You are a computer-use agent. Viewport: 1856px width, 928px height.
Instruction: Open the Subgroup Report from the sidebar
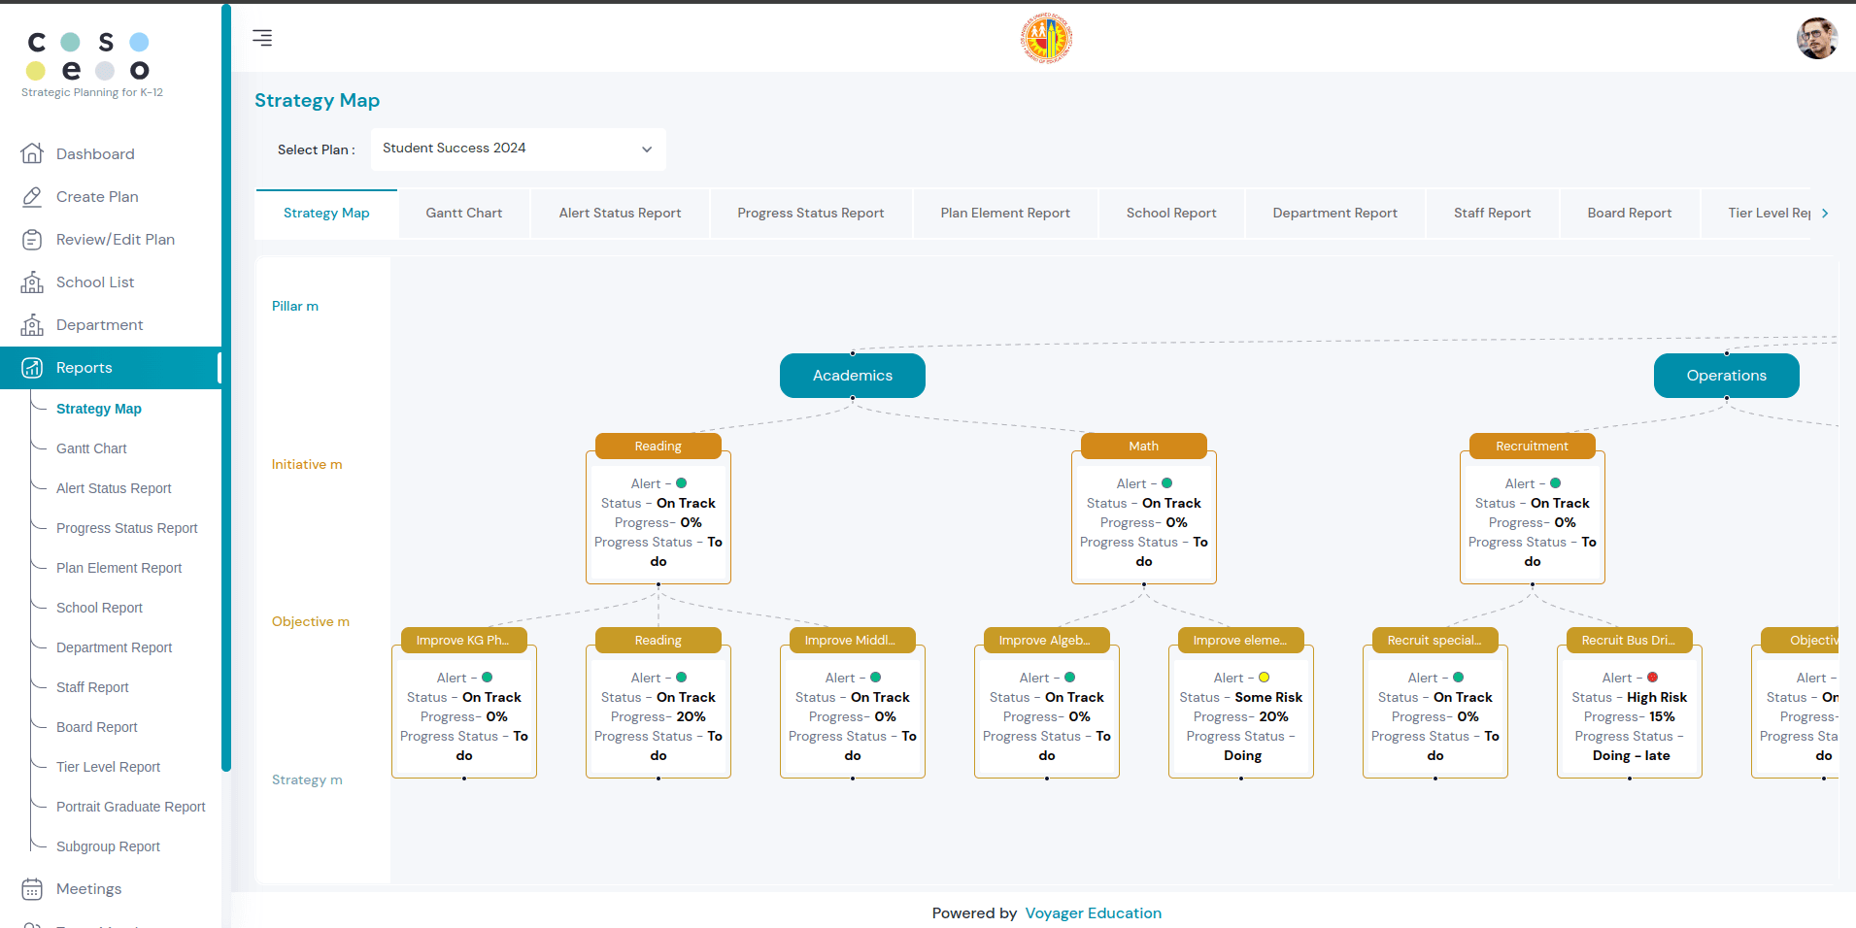pos(108,845)
